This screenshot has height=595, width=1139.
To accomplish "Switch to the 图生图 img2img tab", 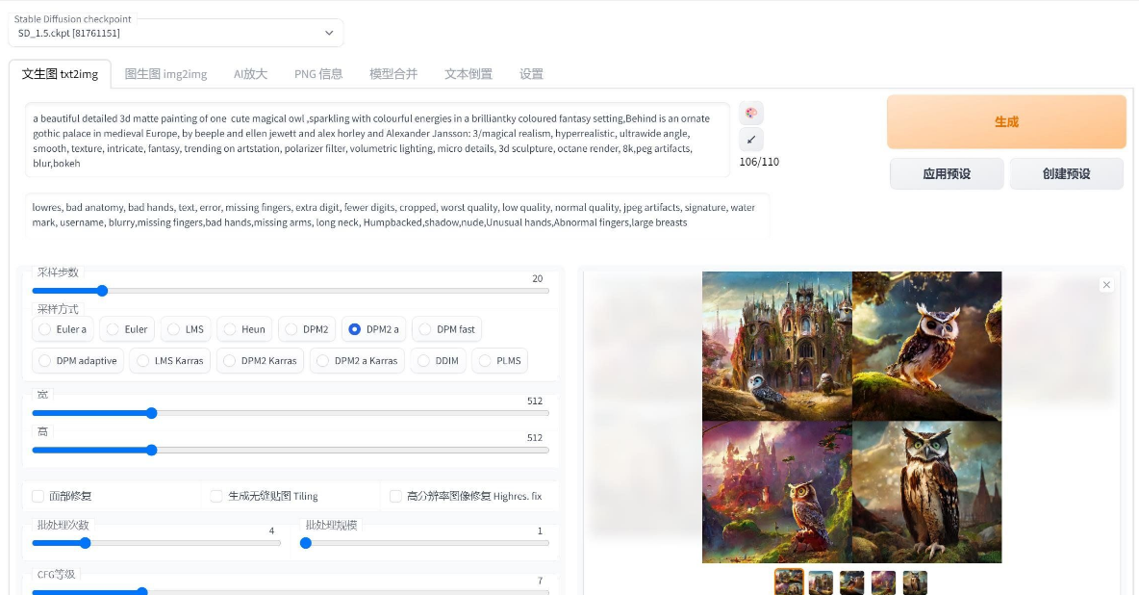I will [x=166, y=73].
